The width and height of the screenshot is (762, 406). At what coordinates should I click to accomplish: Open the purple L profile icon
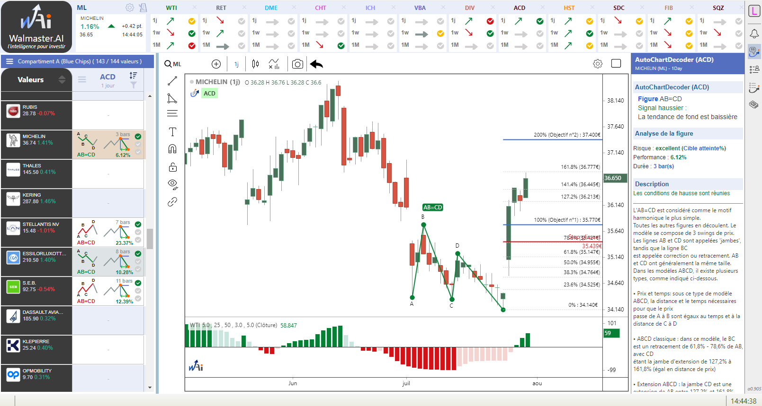[754, 11]
